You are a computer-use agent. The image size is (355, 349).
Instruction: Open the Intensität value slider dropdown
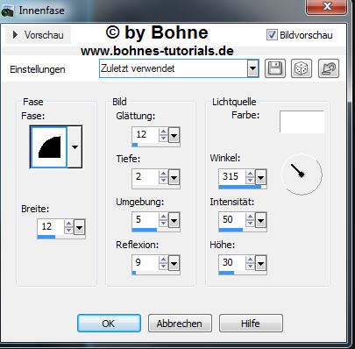[x=260, y=220]
